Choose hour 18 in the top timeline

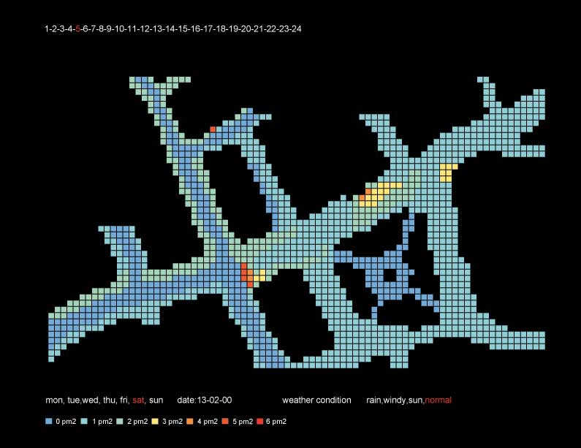(x=221, y=29)
